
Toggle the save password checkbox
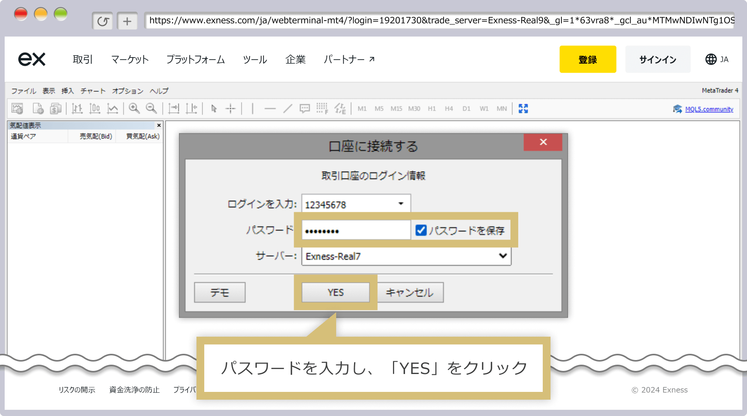tap(421, 230)
